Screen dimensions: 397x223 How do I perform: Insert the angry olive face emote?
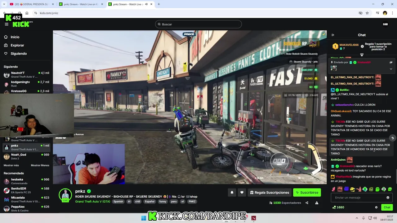point(371,189)
